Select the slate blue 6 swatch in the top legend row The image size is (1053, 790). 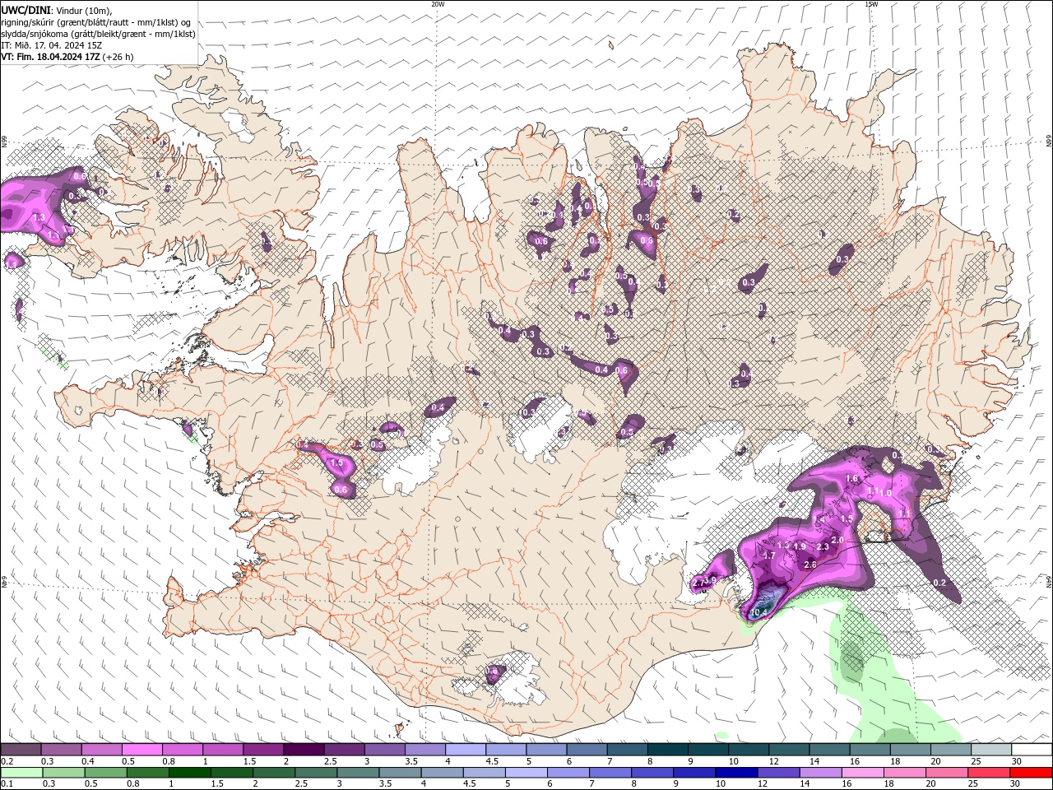tap(587, 750)
